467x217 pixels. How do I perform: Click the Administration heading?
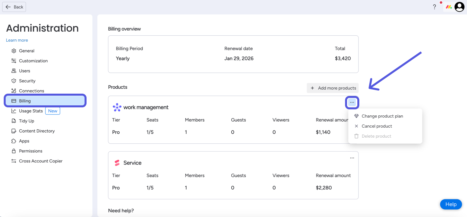pos(42,28)
